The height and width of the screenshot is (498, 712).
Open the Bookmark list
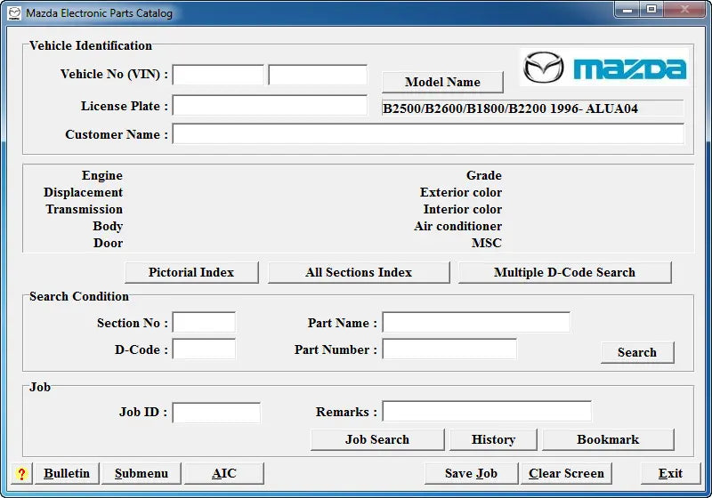tap(609, 439)
